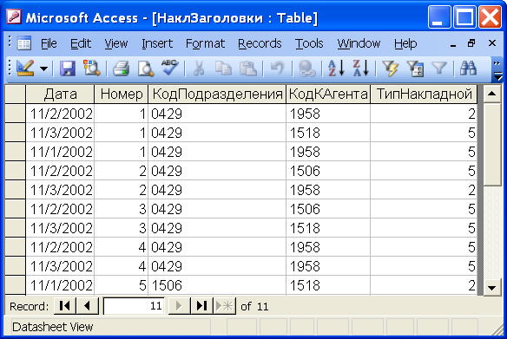Screen dimensions: 507x339
Task: Open the View menu
Action: click(116, 43)
